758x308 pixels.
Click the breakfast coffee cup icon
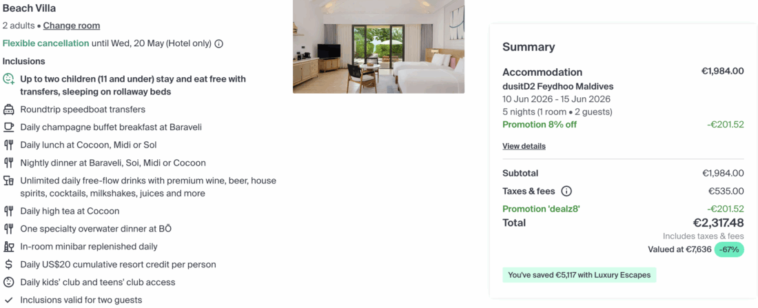point(9,127)
